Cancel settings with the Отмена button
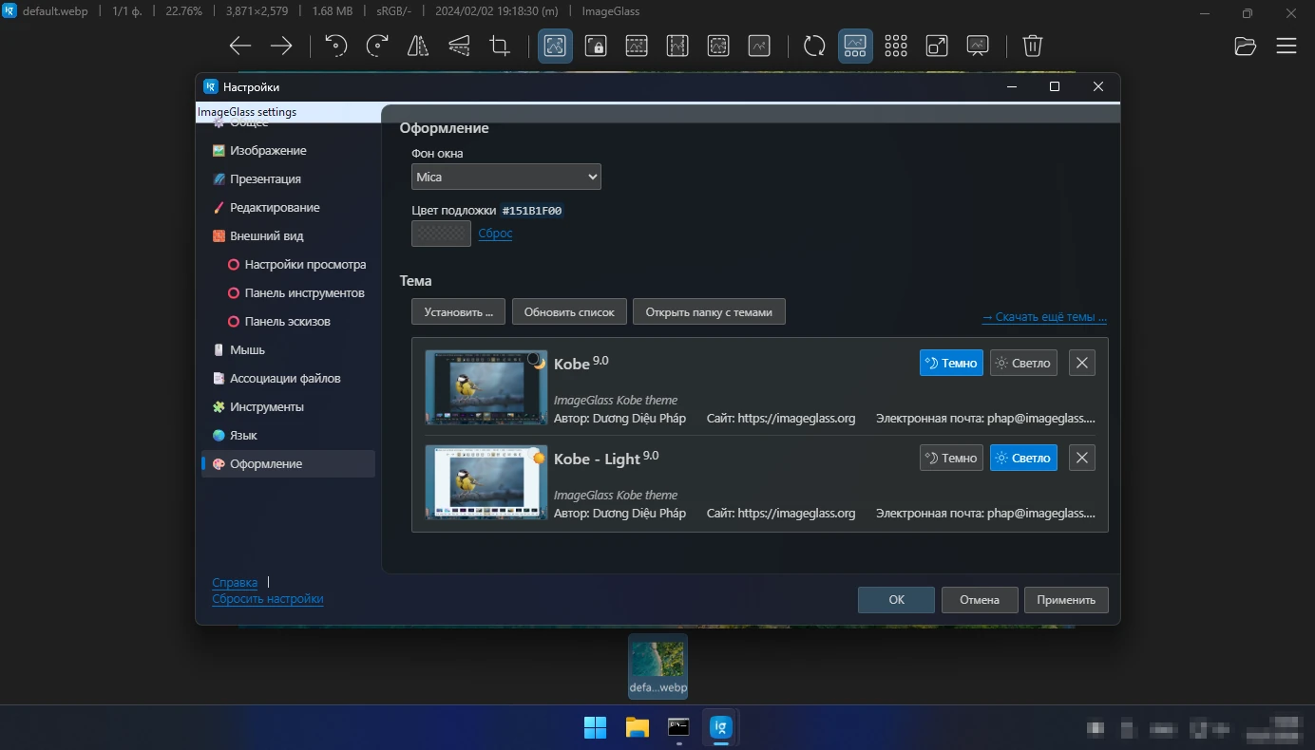 pyautogui.click(x=980, y=600)
